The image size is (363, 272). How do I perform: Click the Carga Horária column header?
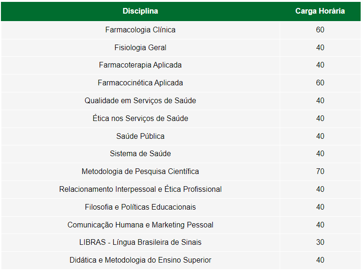320,11
